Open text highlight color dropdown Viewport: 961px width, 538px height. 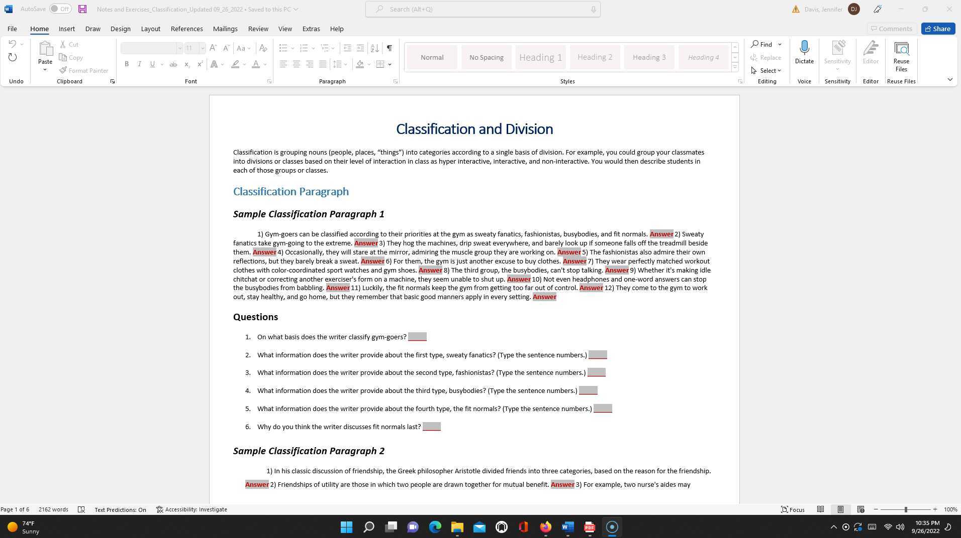click(x=244, y=64)
